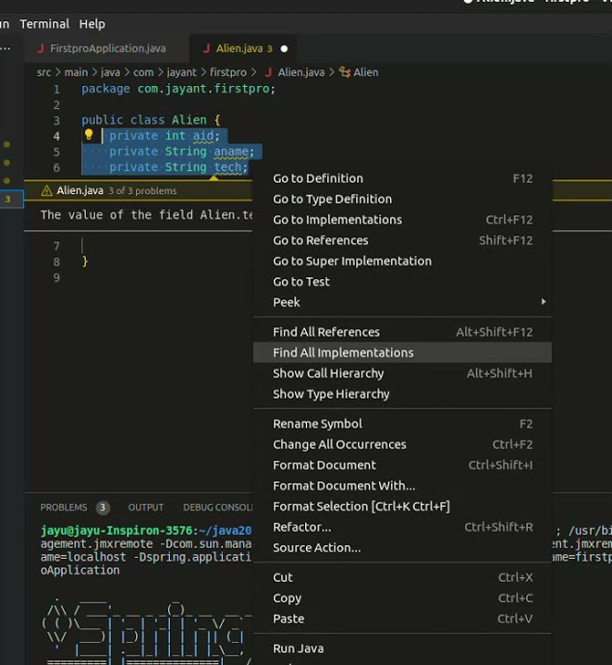Open the PROBLEMS panel tab

(64, 508)
